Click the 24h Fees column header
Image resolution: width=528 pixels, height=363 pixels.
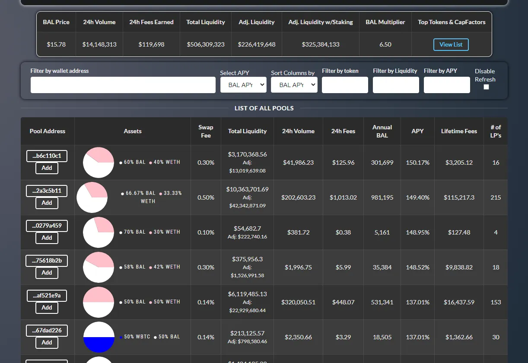[x=343, y=131]
